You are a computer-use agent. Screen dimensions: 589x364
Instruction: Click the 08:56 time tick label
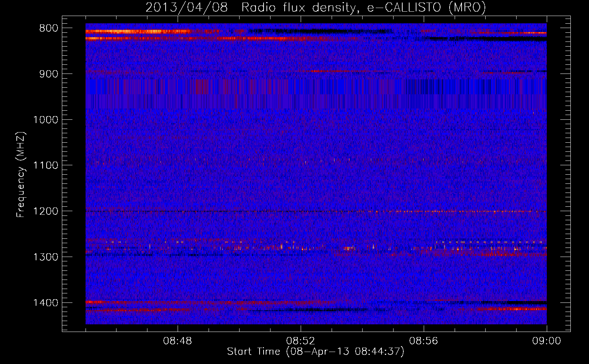[424, 341]
